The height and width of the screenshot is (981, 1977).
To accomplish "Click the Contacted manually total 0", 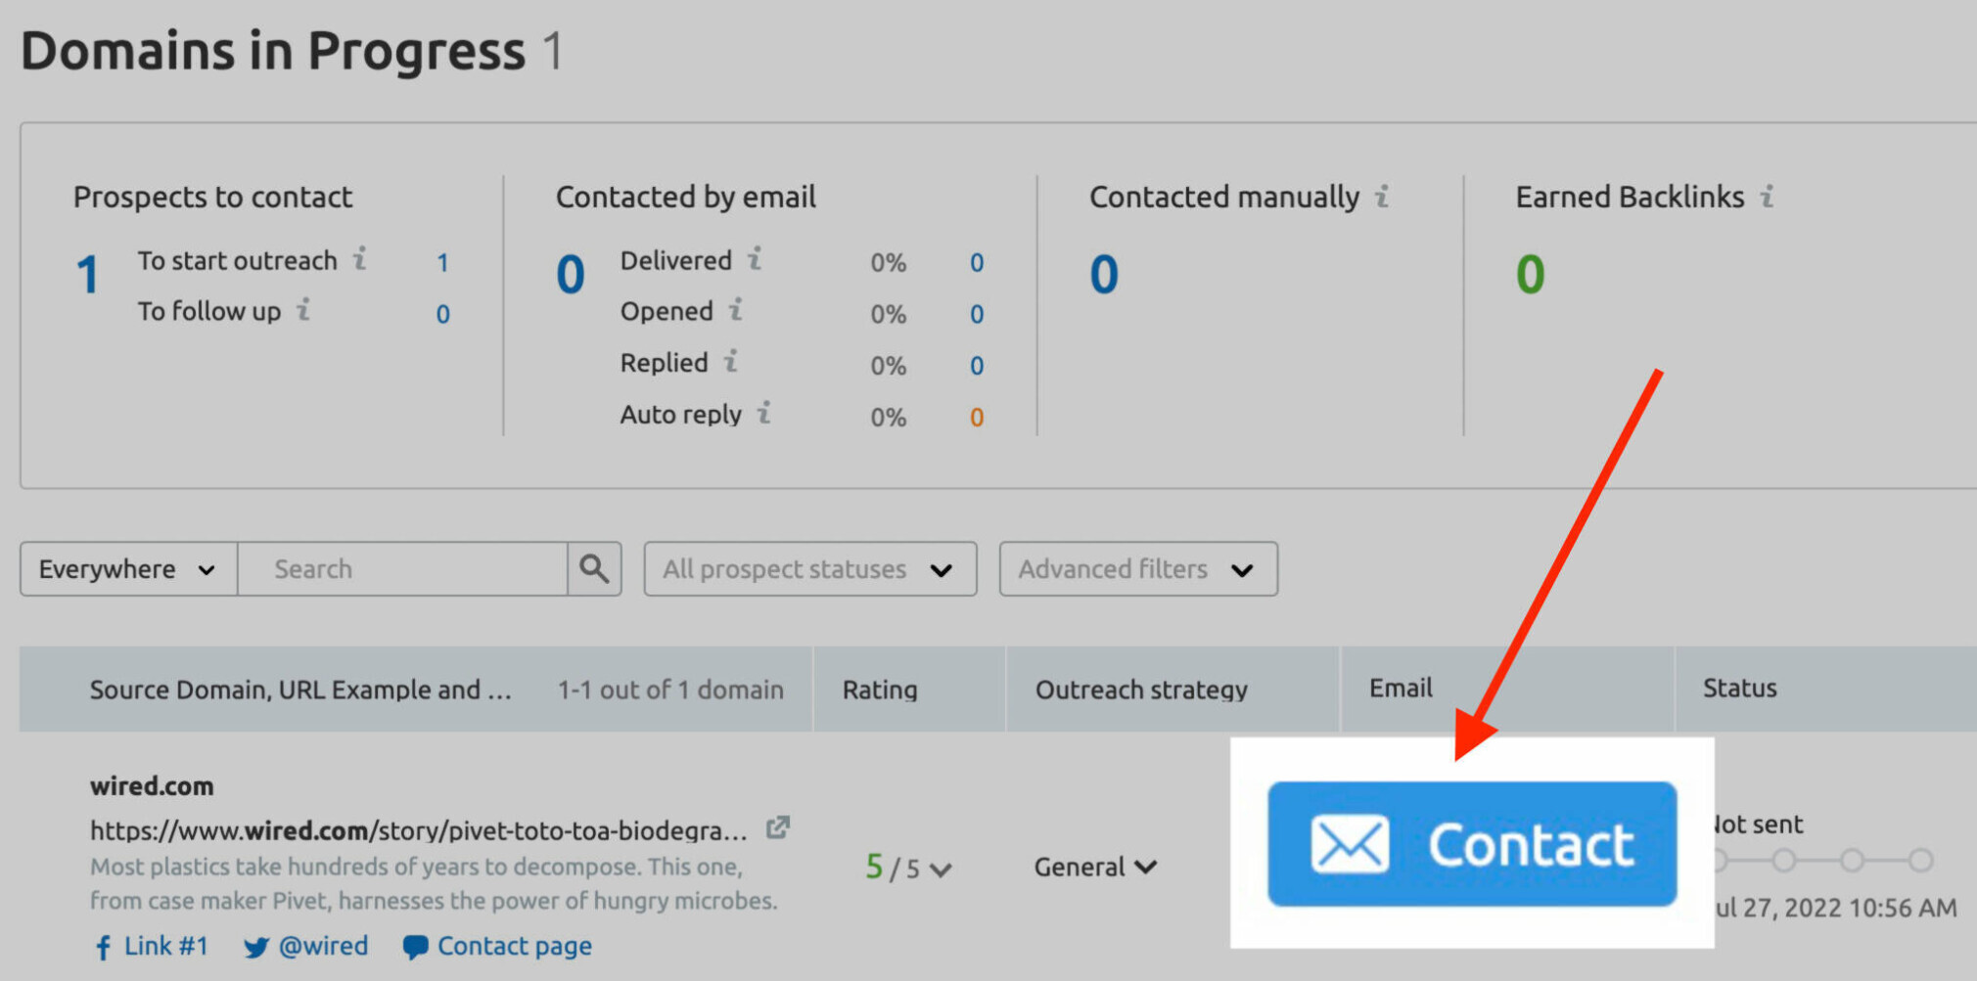I will click(x=1104, y=274).
